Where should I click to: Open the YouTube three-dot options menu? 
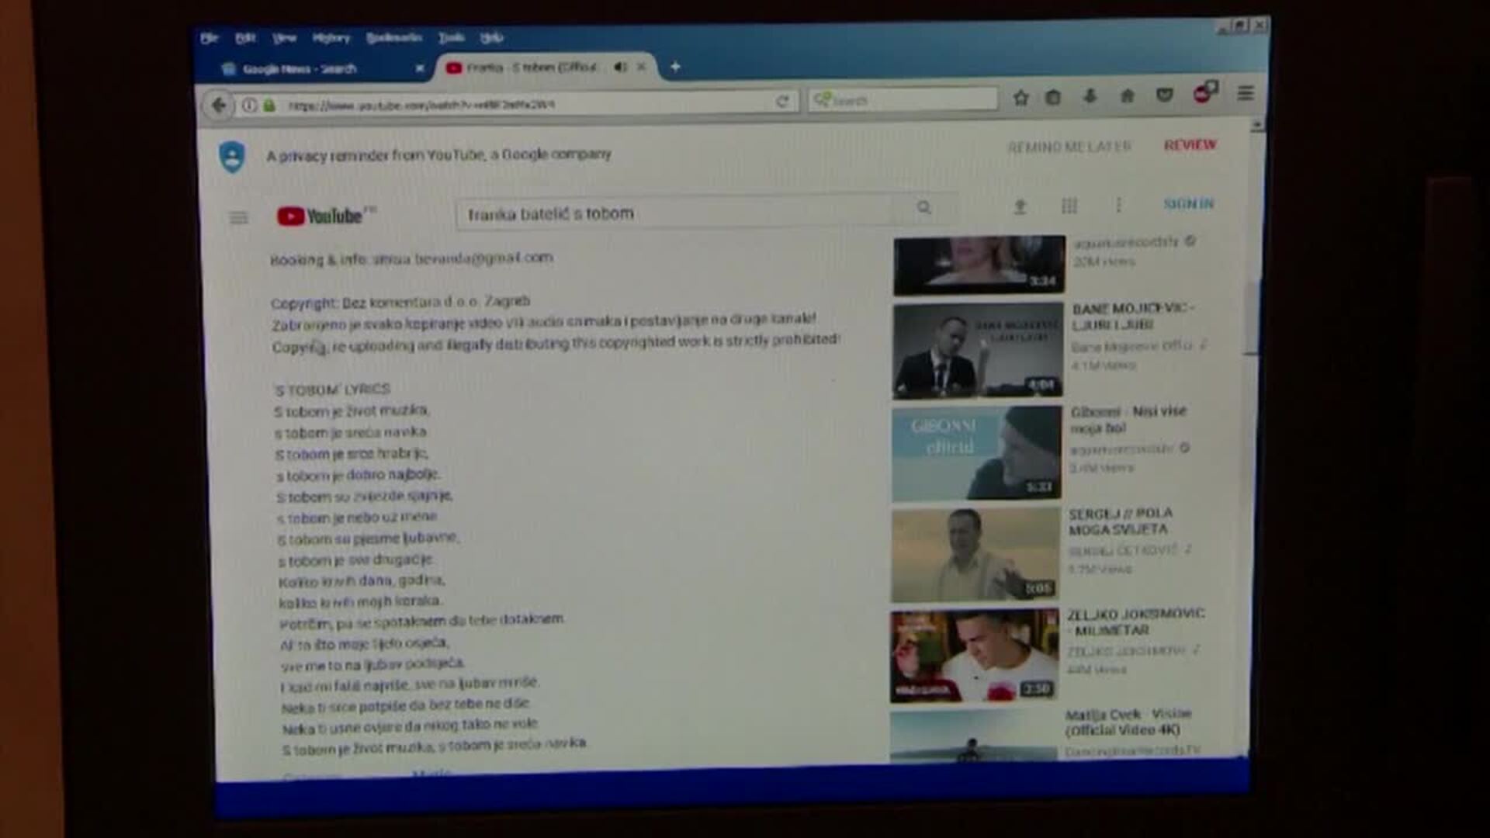click(1117, 206)
